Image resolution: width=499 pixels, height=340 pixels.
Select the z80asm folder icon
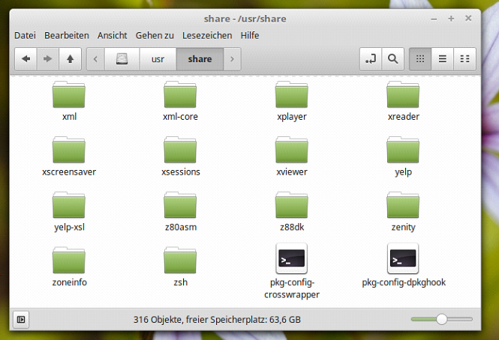pyautogui.click(x=180, y=205)
